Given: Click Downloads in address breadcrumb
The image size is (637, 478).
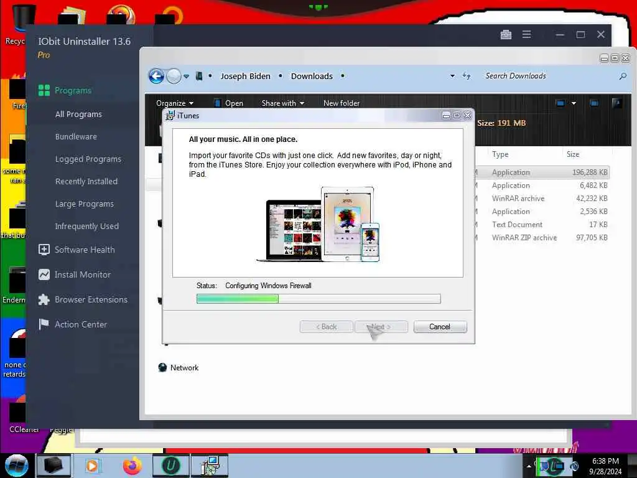Looking at the screenshot, I should [x=312, y=76].
